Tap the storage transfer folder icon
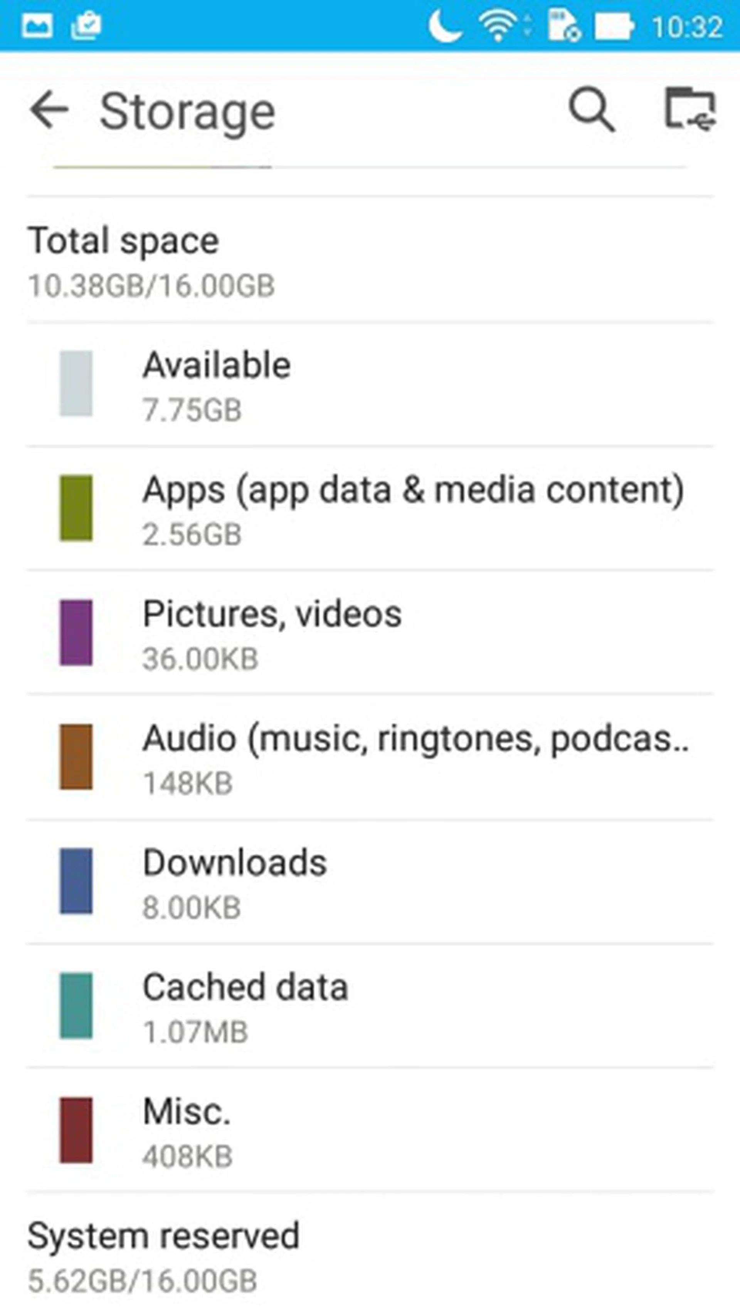 [x=690, y=109]
